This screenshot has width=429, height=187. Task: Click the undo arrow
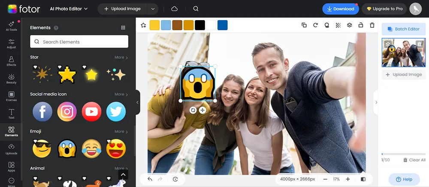(x=150, y=179)
